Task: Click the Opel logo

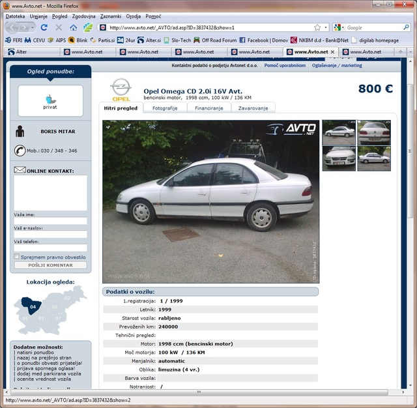Action: (x=121, y=90)
